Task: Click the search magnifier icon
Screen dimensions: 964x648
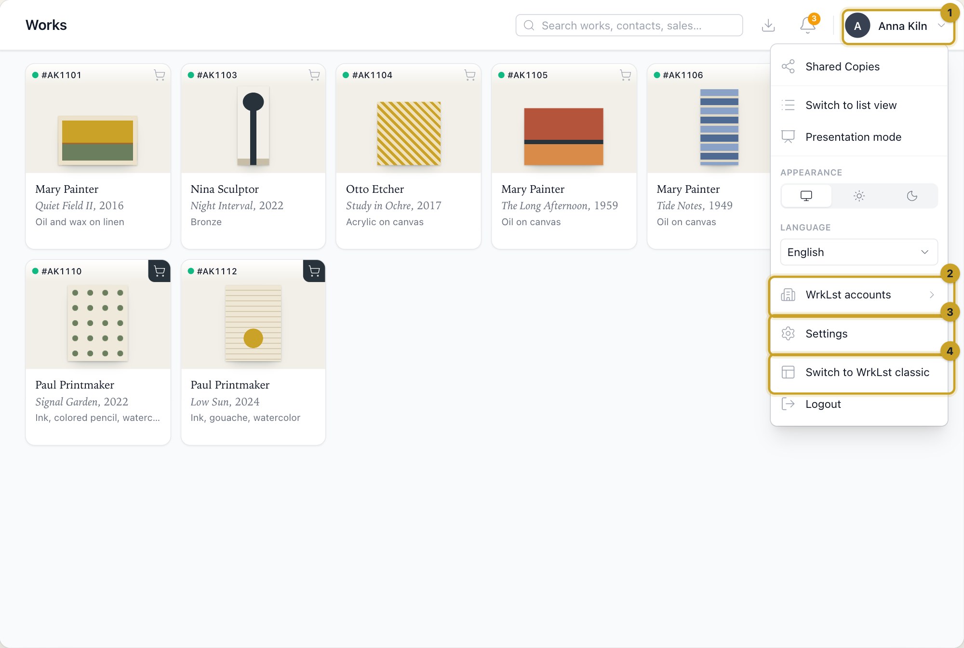Action: click(x=529, y=26)
